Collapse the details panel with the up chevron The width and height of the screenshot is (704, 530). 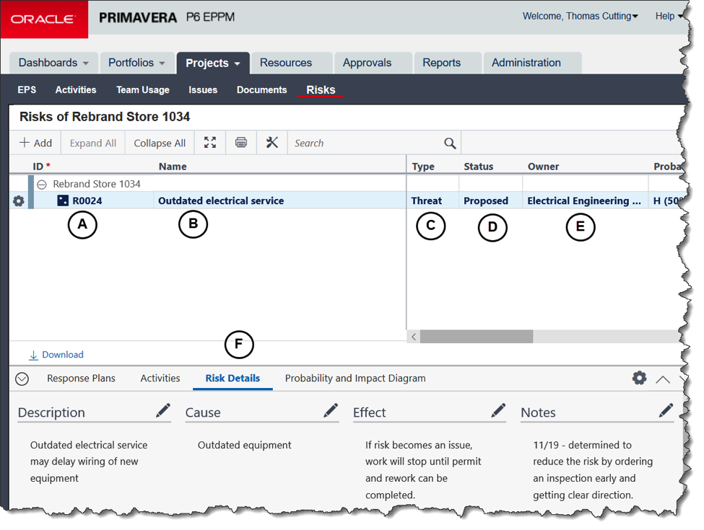click(x=663, y=380)
